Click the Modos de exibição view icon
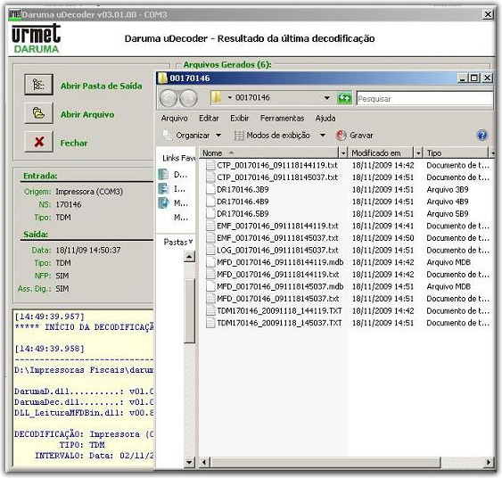 tap(239, 136)
